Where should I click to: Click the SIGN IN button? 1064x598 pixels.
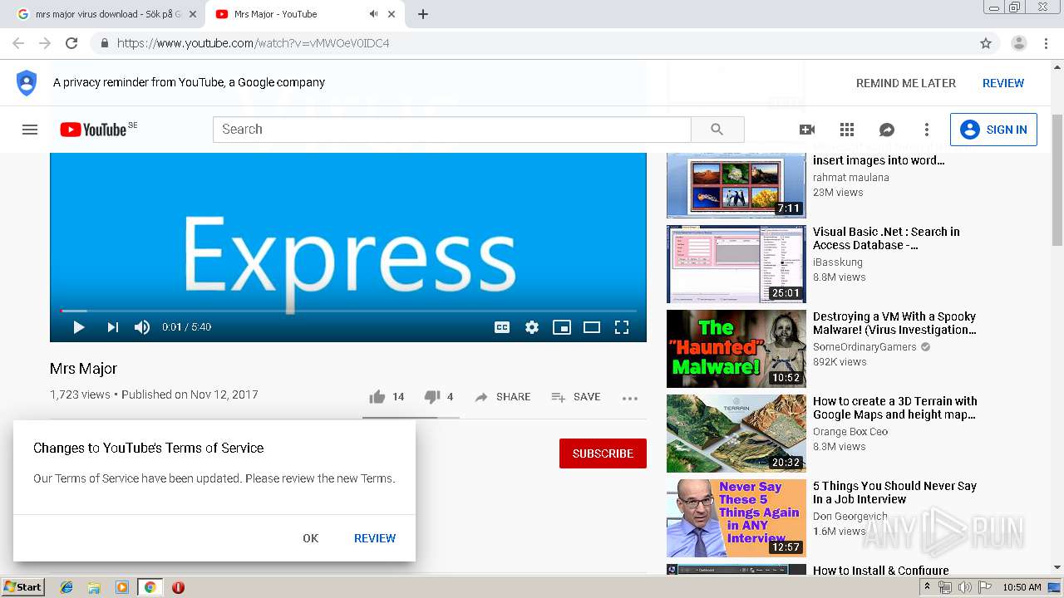tap(993, 130)
